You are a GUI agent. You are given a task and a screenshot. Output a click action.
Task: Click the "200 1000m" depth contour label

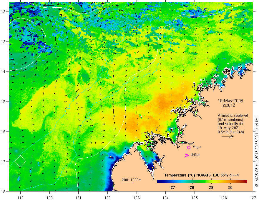pyautogui.click(x=132, y=180)
